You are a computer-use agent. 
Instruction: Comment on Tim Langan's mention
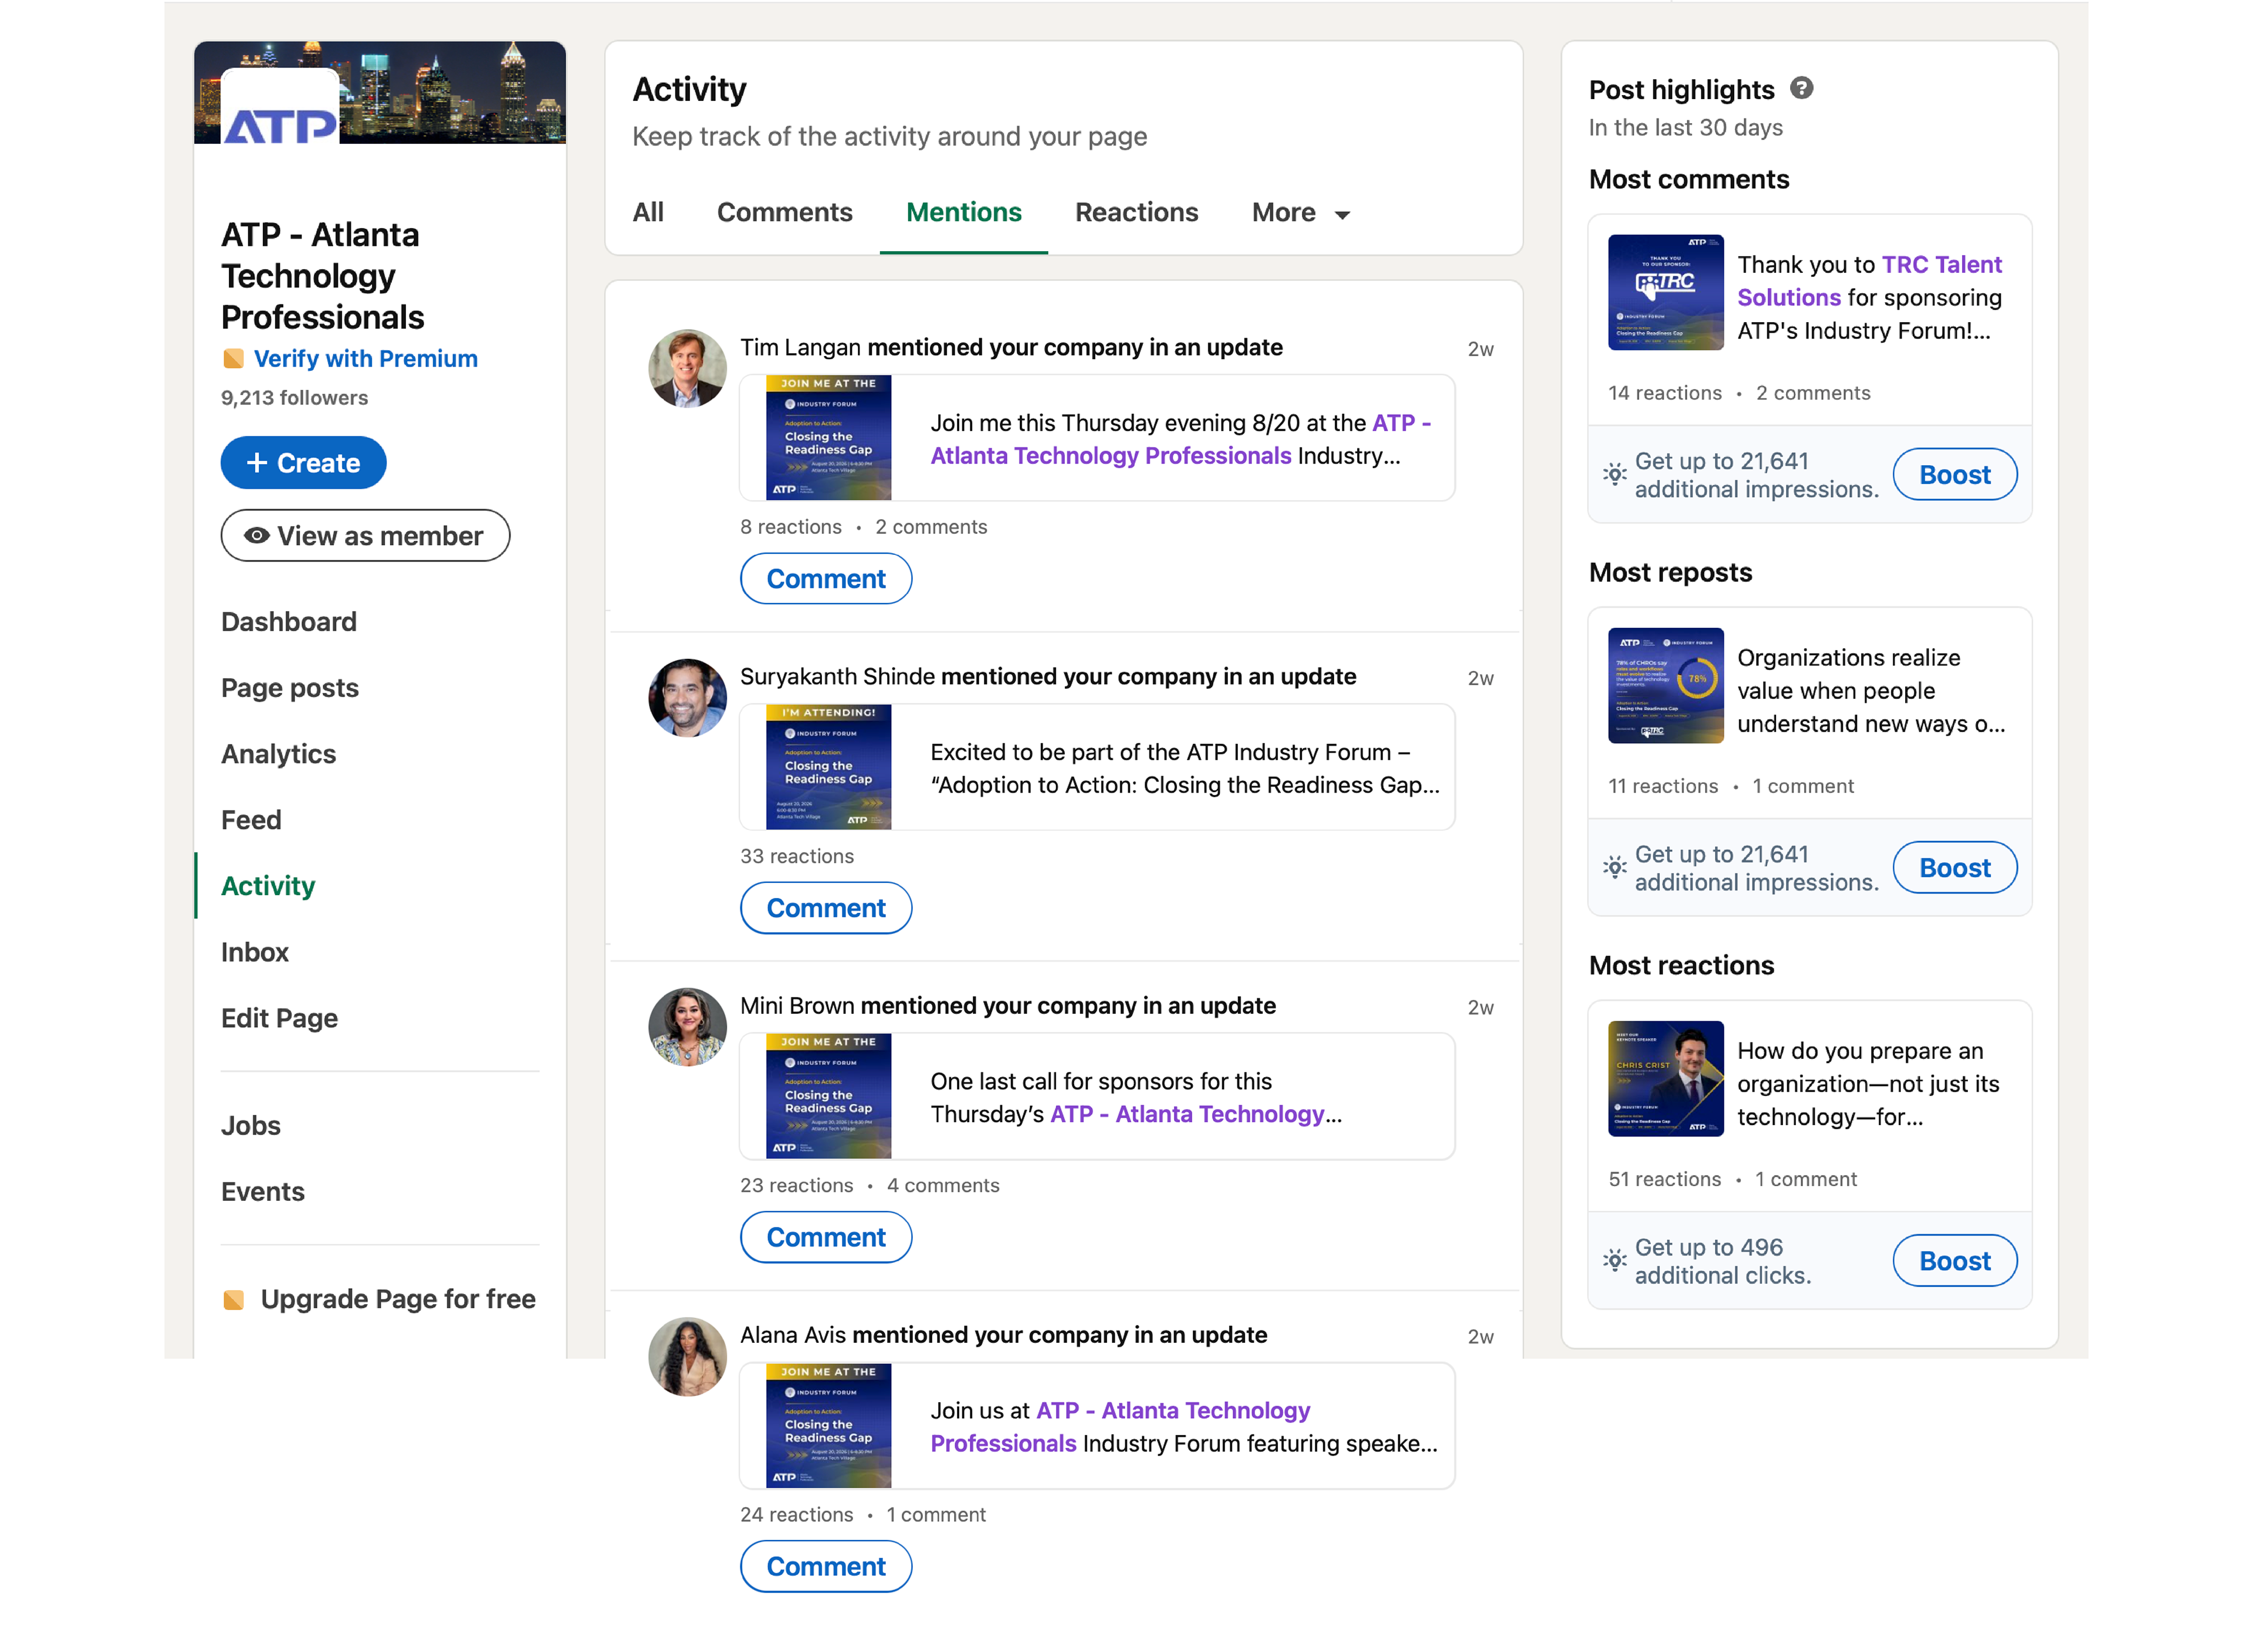click(825, 579)
